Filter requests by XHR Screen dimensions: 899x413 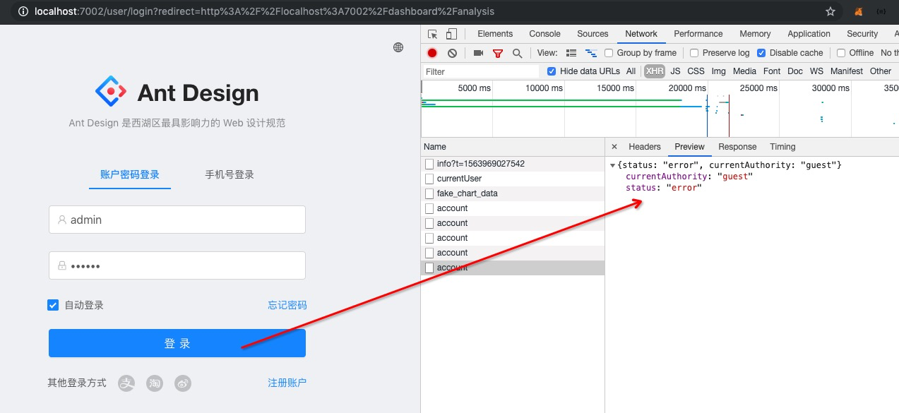(x=655, y=71)
